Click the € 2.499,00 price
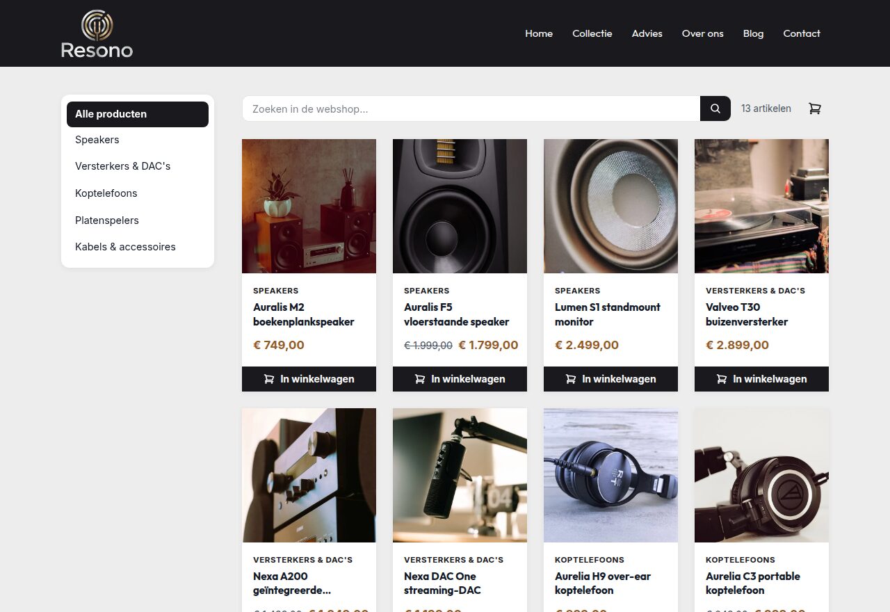 pos(587,345)
